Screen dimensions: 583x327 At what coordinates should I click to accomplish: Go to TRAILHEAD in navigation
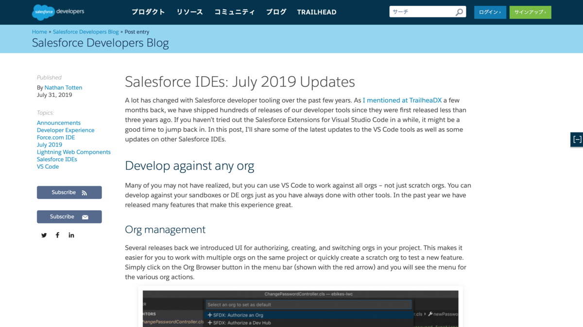point(317,12)
